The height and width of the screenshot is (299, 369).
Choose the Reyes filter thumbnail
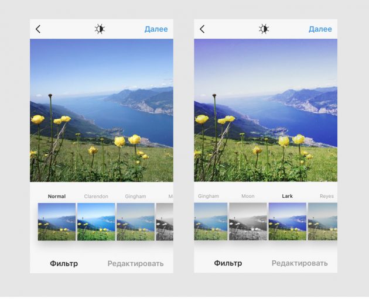coord(323,222)
